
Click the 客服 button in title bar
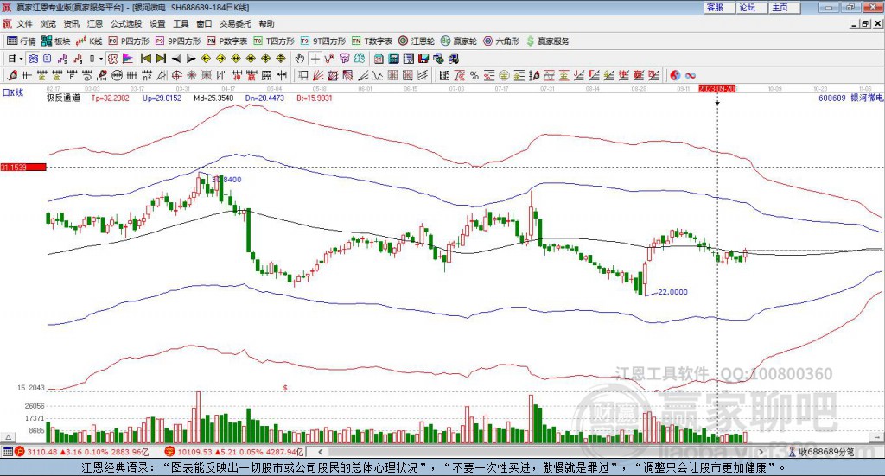(x=719, y=7)
